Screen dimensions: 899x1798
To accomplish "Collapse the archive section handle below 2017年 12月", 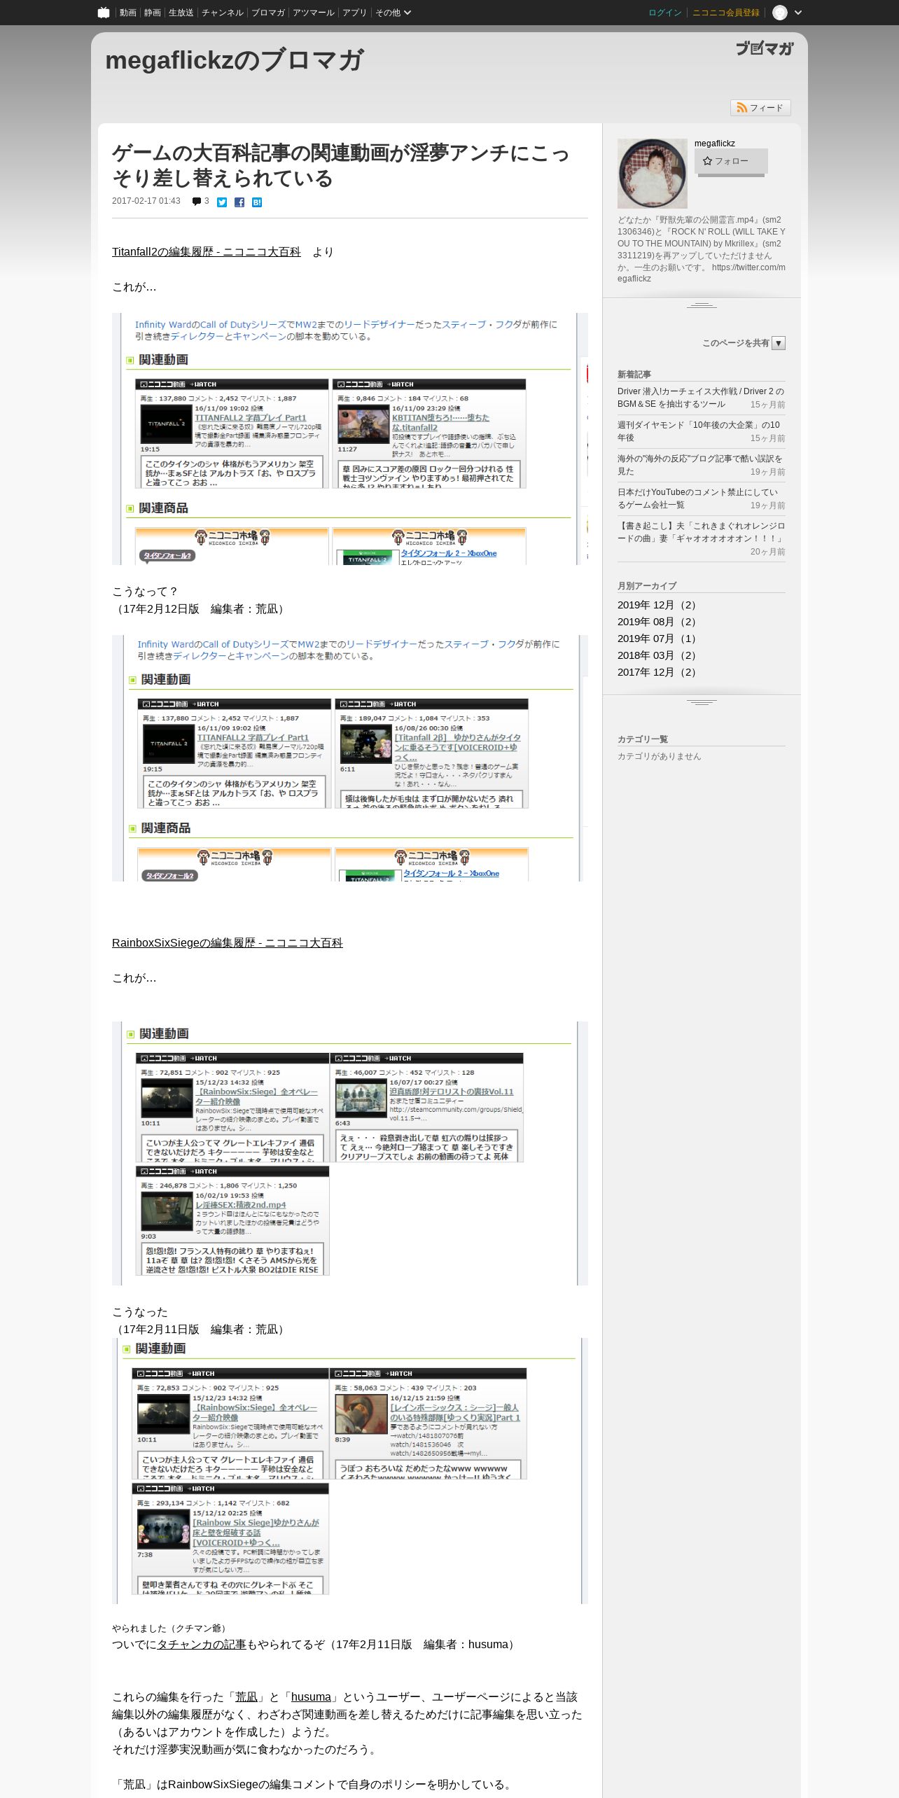I will click(x=702, y=702).
